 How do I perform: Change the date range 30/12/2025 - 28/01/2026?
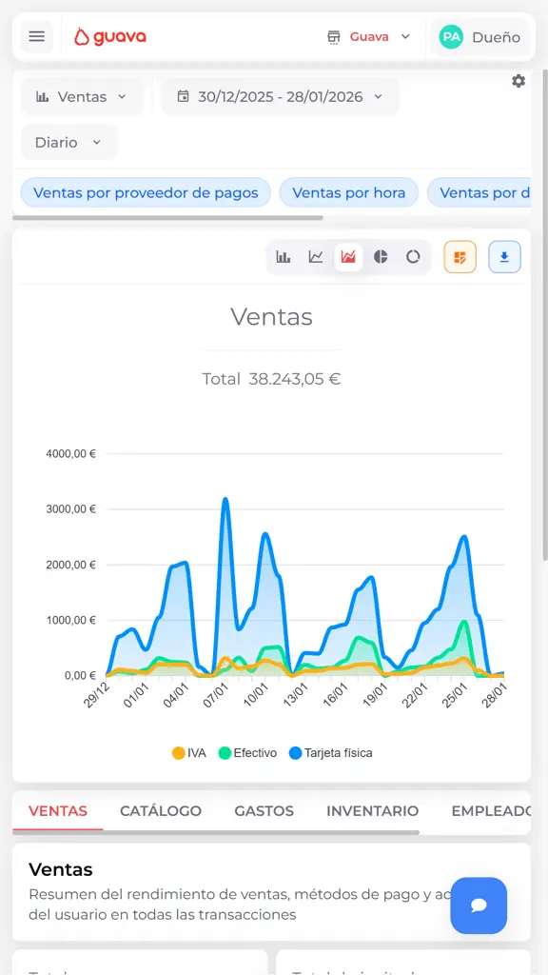click(280, 96)
